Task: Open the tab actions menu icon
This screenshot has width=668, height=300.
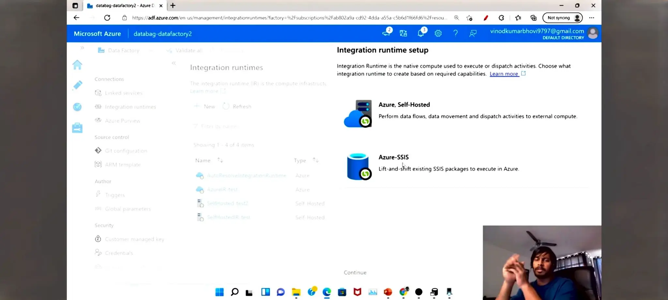Action: (x=75, y=6)
